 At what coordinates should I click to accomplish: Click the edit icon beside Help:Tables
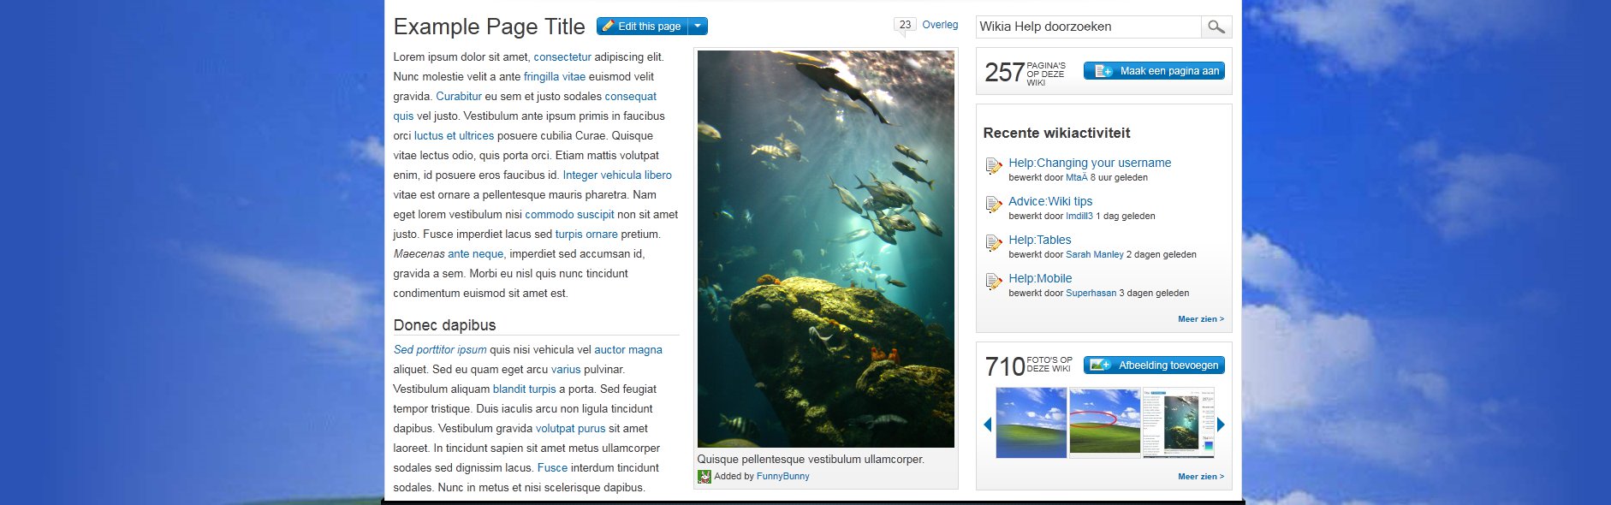click(993, 242)
